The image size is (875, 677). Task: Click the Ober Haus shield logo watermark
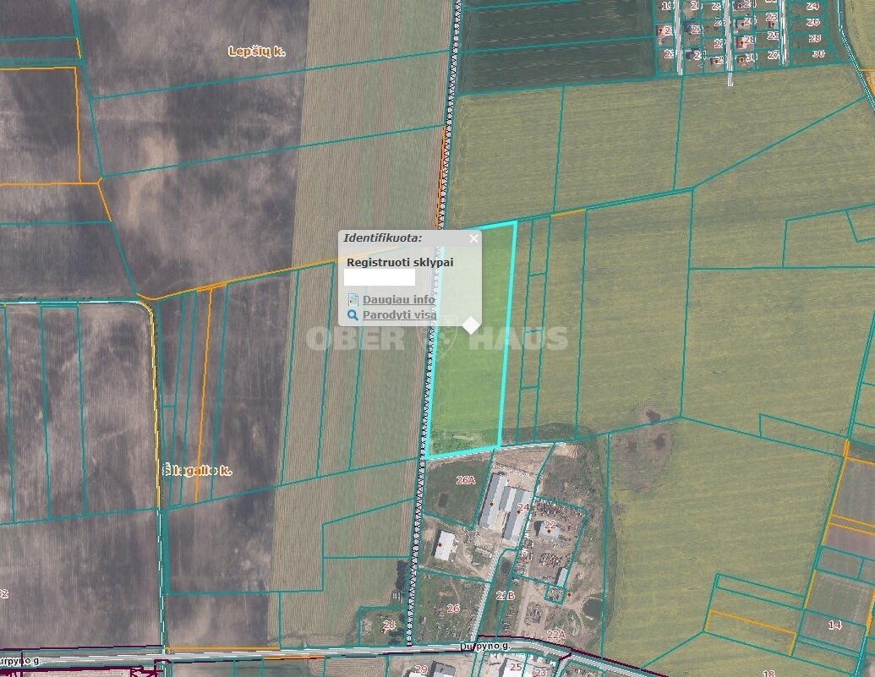click(437, 339)
